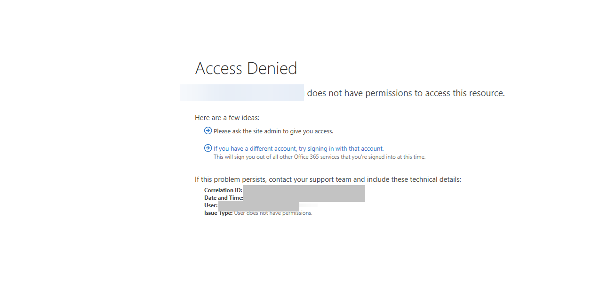Click the 'User:' label in technical details

click(211, 205)
